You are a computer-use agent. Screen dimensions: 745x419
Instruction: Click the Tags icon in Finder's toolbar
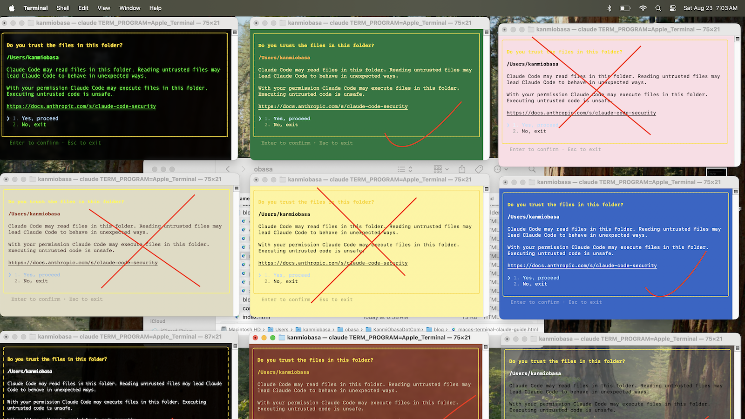click(x=479, y=169)
